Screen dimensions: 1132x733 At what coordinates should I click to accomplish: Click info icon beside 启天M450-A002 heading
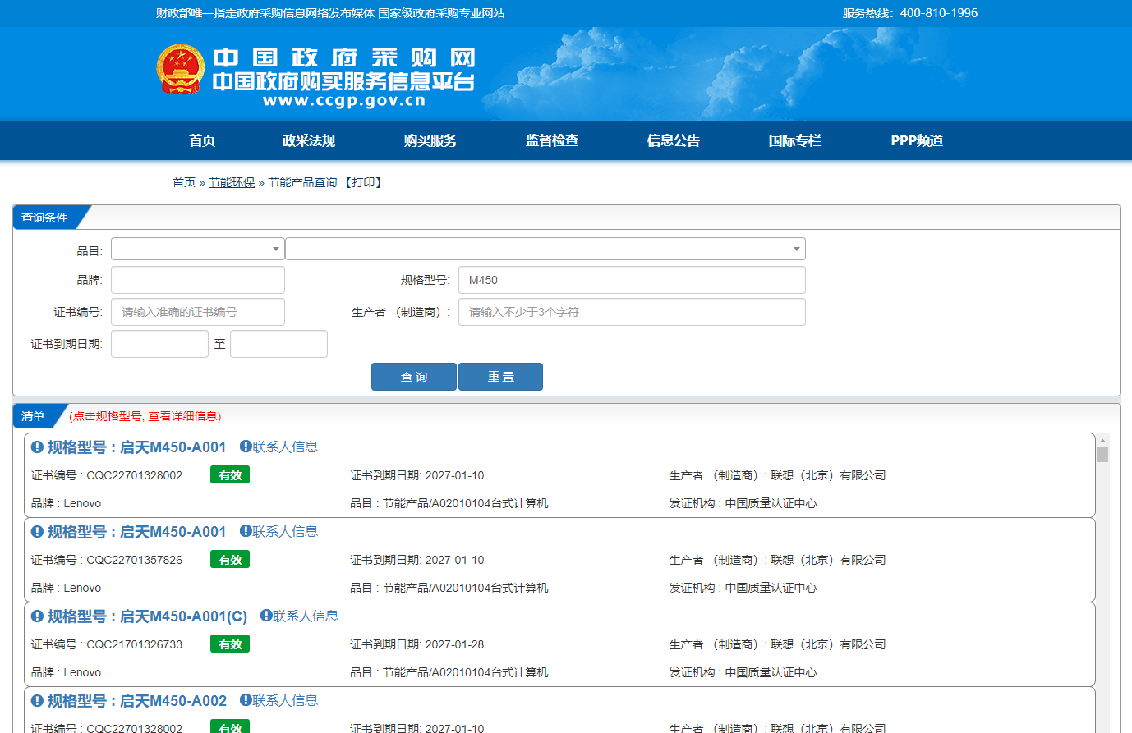pos(37,700)
